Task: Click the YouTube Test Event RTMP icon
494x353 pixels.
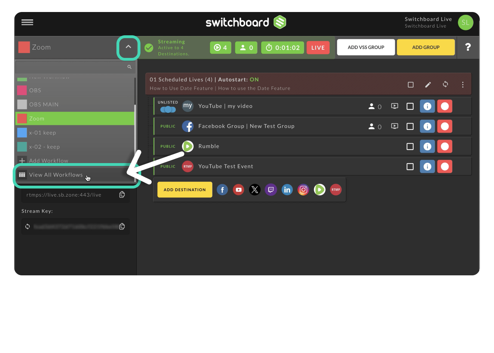Action: (x=188, y=166)
